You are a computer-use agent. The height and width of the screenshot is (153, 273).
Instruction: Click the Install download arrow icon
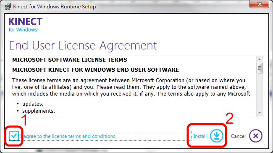coord(217,136)
